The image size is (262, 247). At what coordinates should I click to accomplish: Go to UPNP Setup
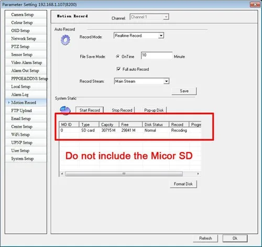[26, 143]
